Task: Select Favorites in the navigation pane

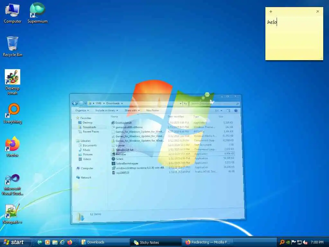Action: pyautogui.click(x=84, y=118)
